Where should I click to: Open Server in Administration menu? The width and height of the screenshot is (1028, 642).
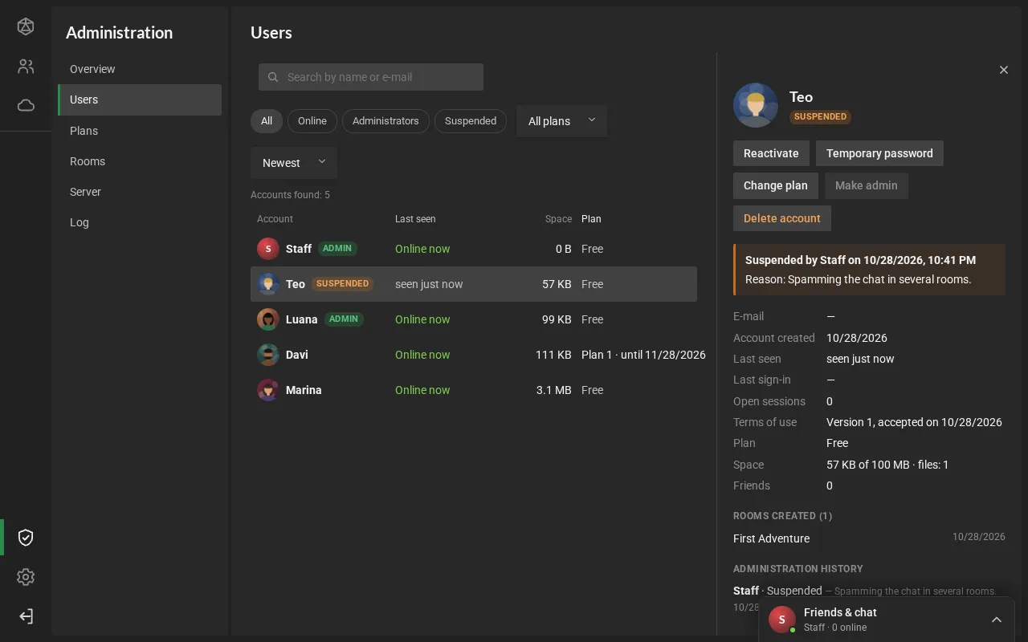coord(140,192)
